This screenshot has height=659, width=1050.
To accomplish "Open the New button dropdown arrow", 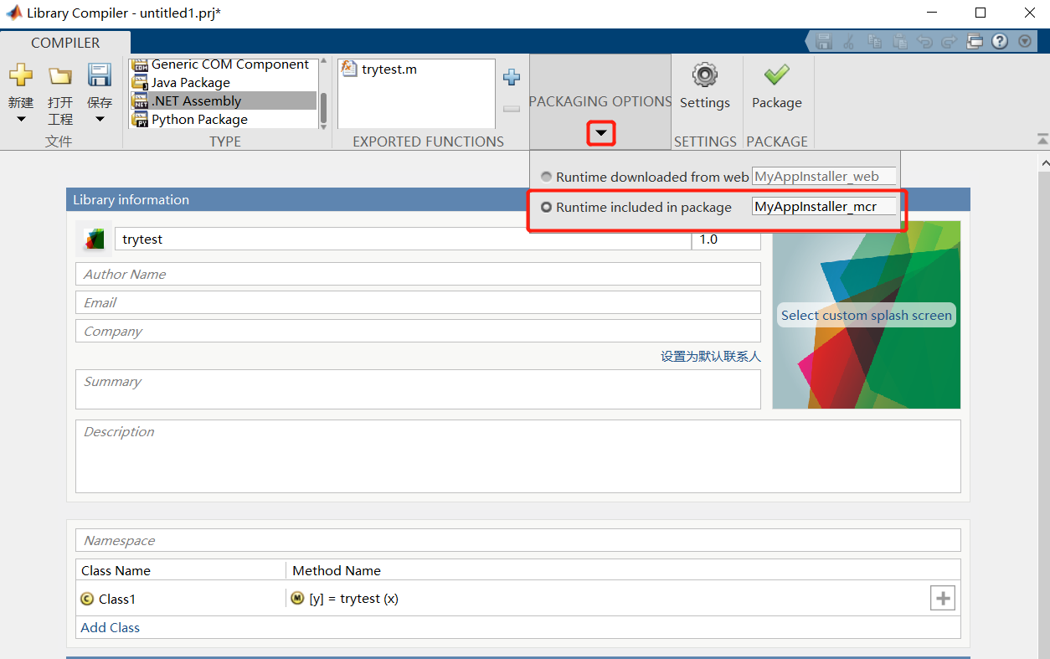I will (x=21, y=120).
